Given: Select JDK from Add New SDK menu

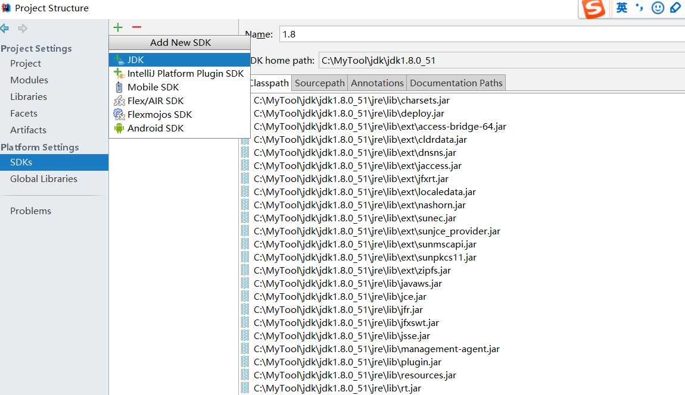Looking at the screenshot, I should [x=179, y=60].
